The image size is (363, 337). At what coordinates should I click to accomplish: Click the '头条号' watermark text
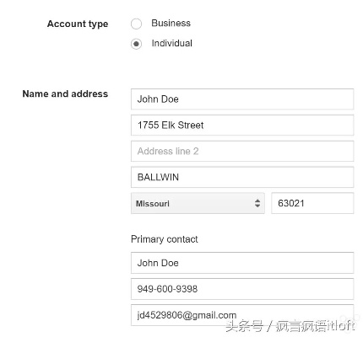point(244,326)
